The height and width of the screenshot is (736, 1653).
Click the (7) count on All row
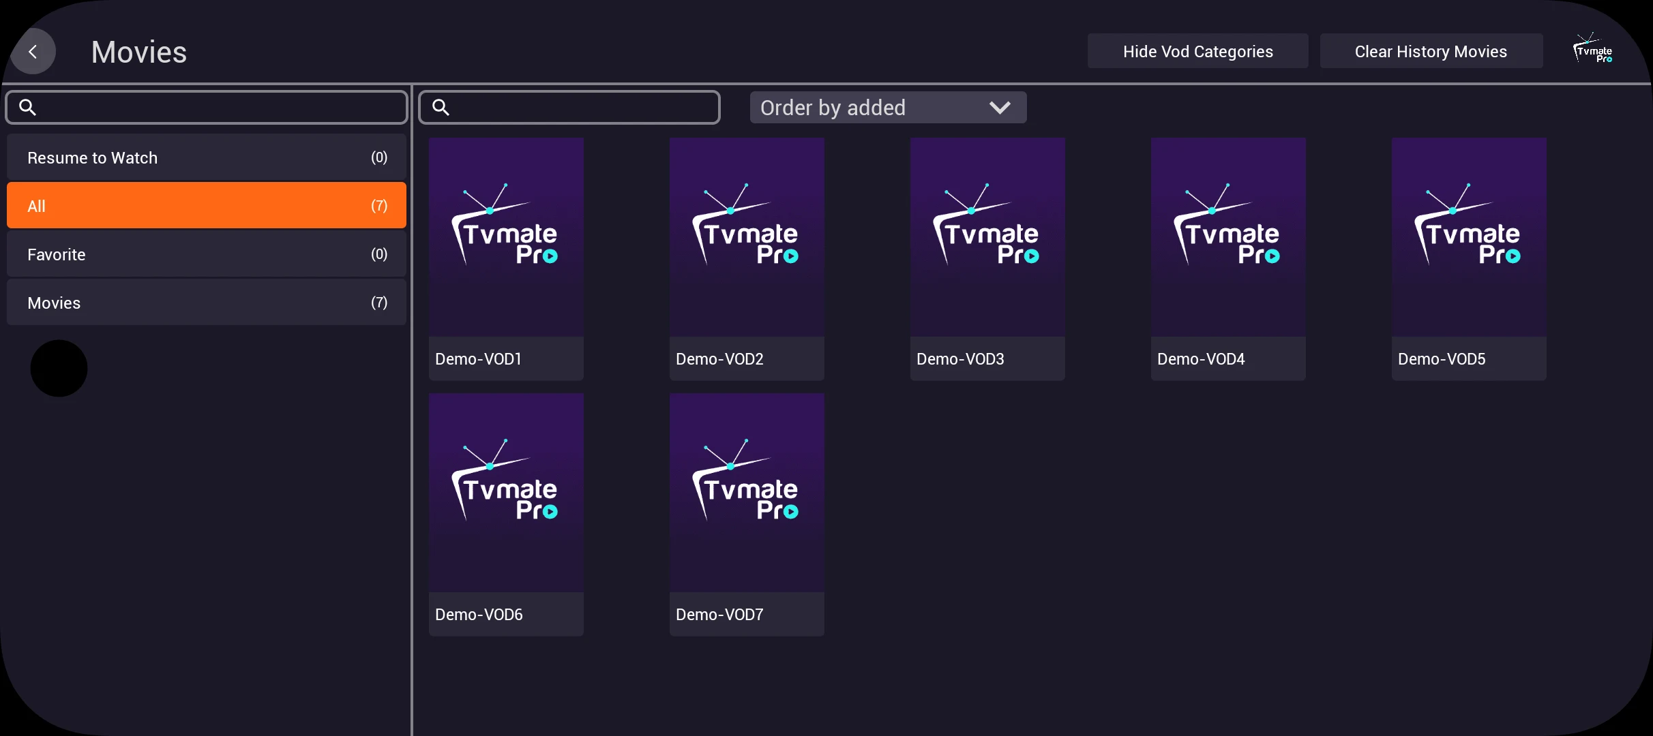[x=379, y=206]
